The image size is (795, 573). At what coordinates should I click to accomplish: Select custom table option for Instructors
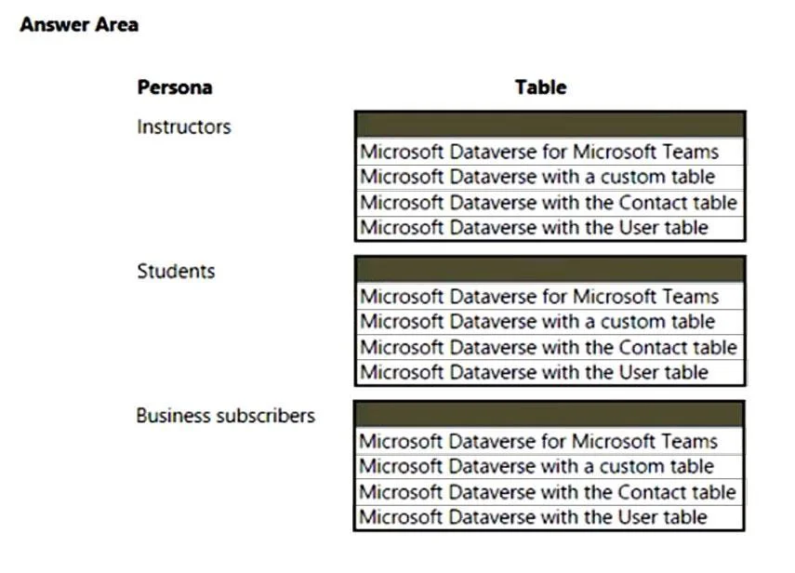[550, 177]
